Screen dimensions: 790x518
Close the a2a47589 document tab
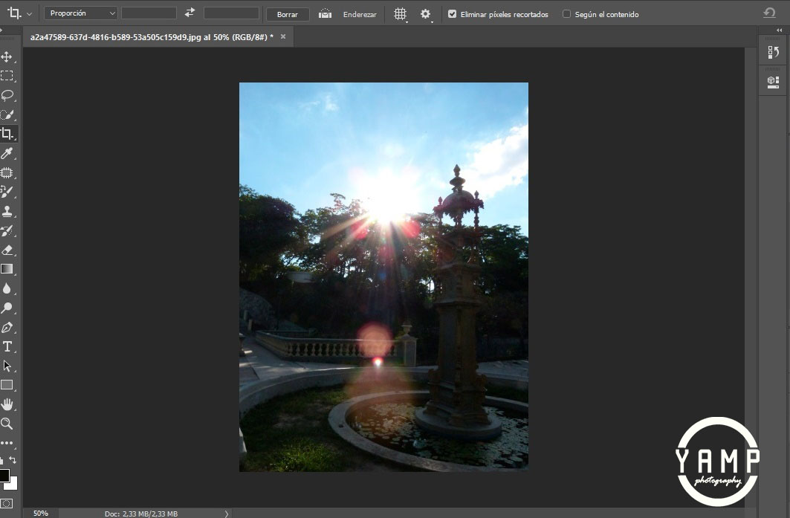point(283,36)
